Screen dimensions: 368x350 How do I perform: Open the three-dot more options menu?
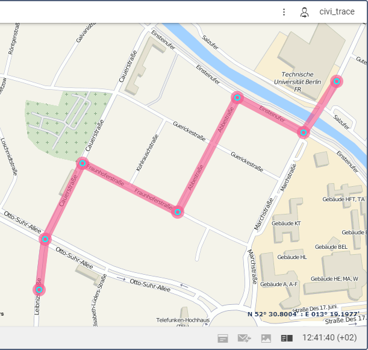click(x=284, y=12)
